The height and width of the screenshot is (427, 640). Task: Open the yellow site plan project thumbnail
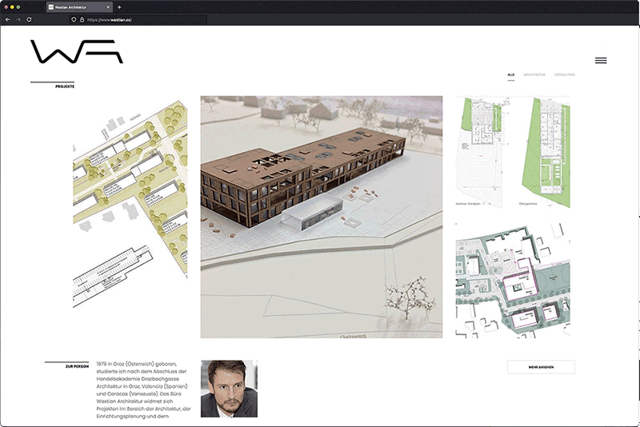[x=130, y=202]
